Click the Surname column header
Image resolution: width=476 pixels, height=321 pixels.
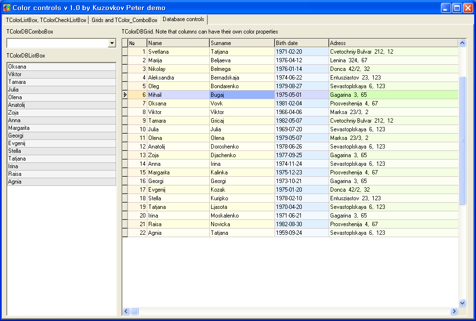[242, 43]
